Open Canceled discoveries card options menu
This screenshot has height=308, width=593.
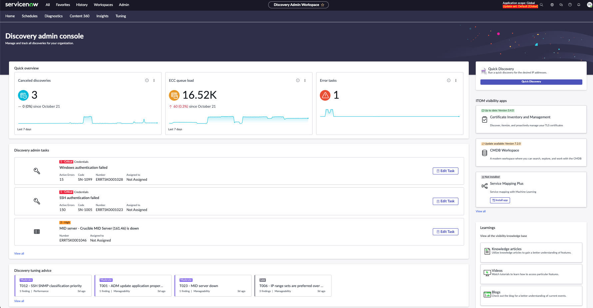(x=154, y=80)
